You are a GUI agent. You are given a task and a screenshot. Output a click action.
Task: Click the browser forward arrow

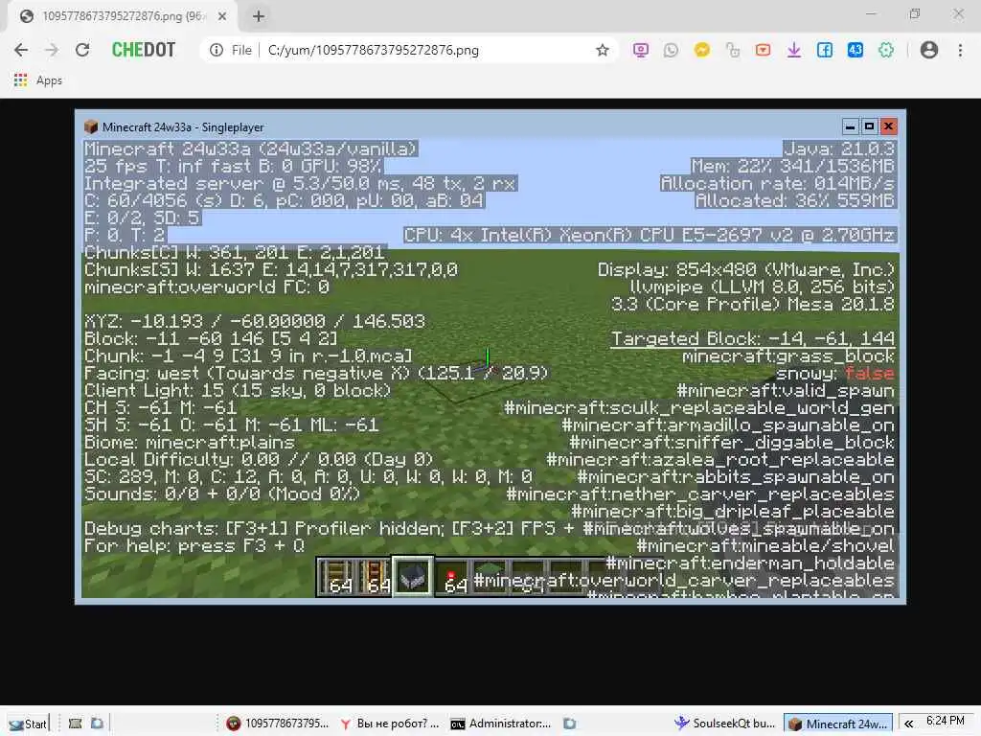click(x=52, y=50)
